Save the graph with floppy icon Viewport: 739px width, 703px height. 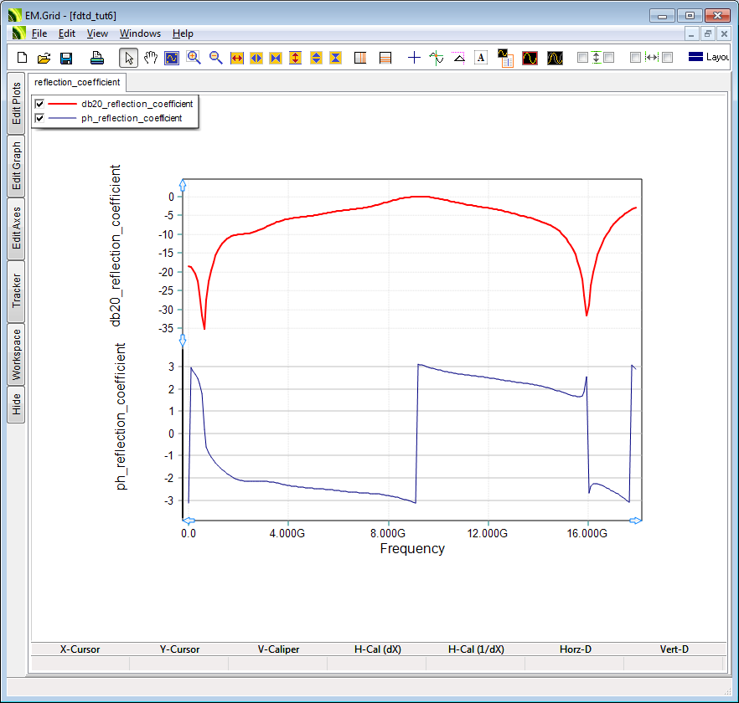click(66, 58)
